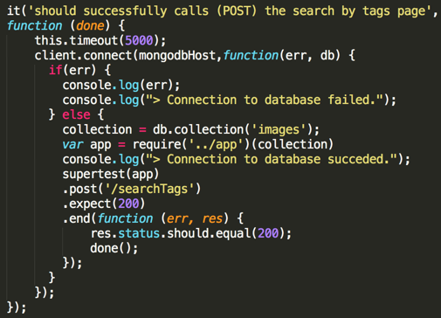Screen dimensions: 441x318
Task: Click status in res.status.should.equal line
Action: 139,233
